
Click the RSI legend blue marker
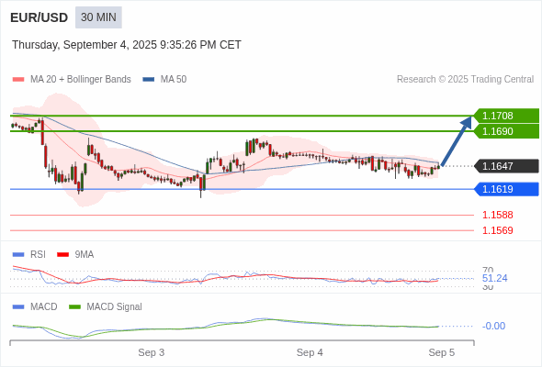tap(18, 255)
